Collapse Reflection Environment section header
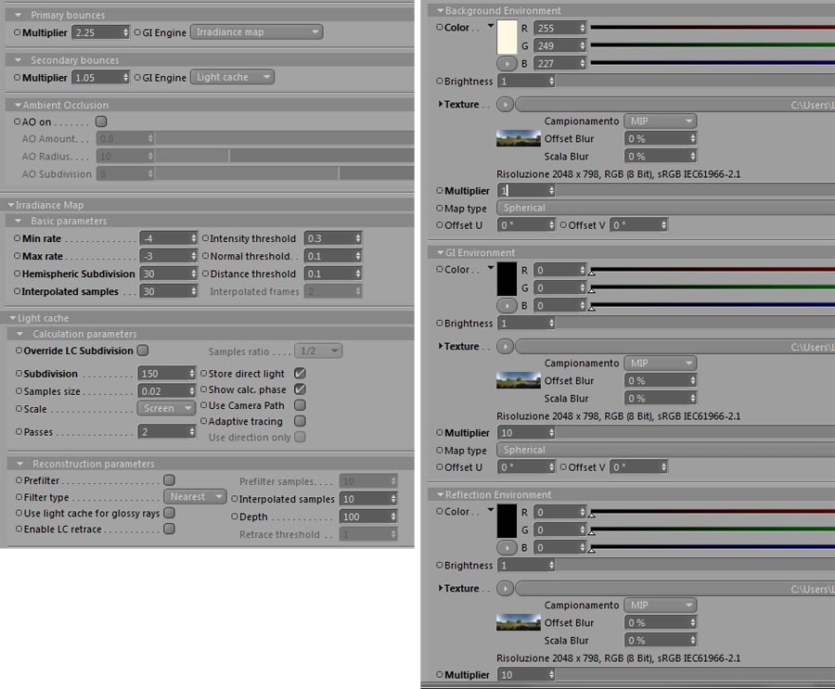 click(441, 494)
